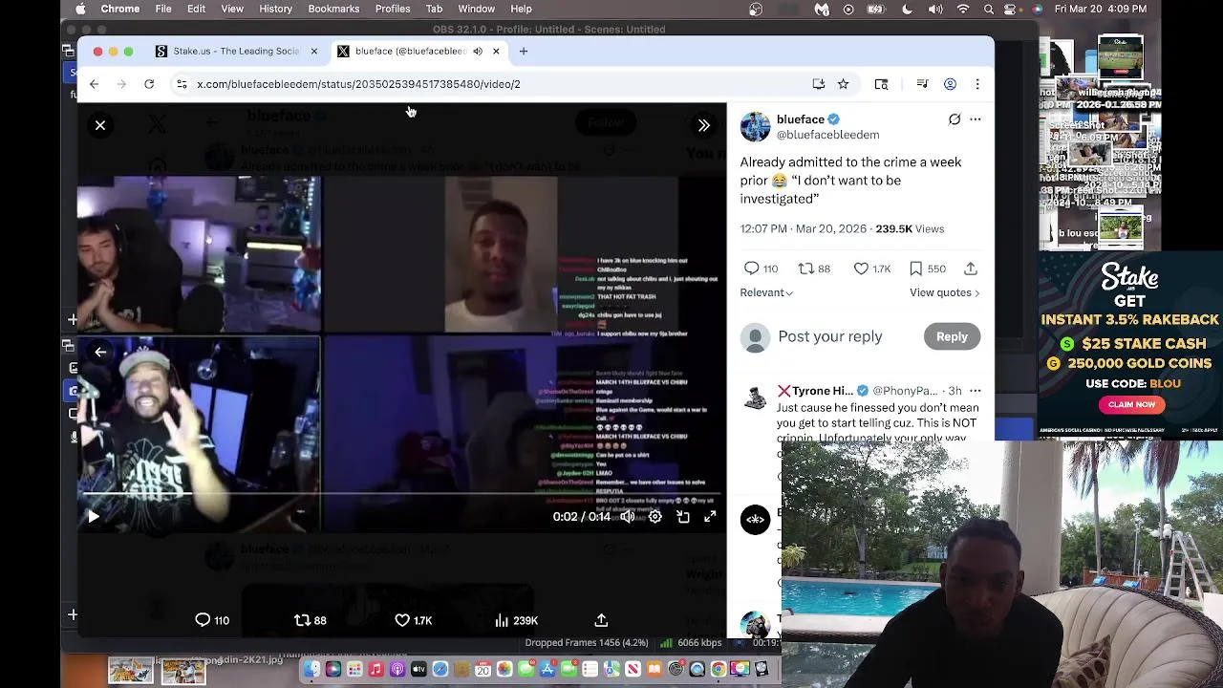This screenshot has width=1223, height=688.
Task: Click heart icon showing 1.7K in side panel
Action: click(x=861, y=269)
